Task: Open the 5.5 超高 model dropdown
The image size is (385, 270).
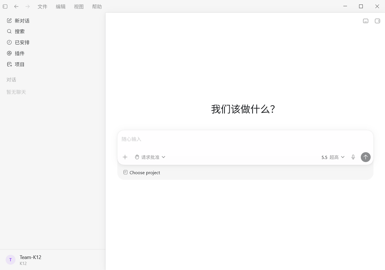Action: click(333, 157)
